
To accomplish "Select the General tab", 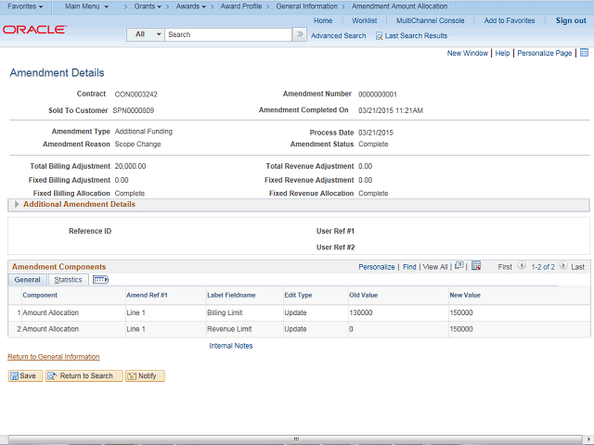I will point(27,279).
